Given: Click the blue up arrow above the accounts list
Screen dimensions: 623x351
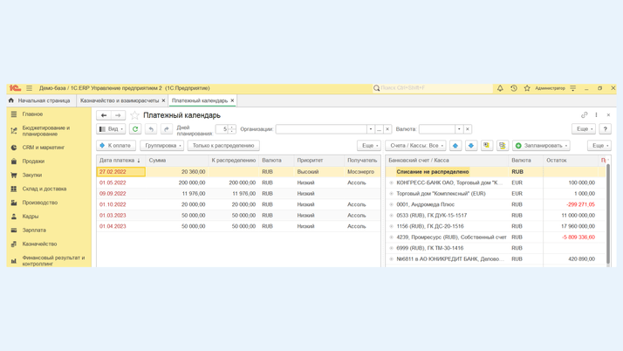Looking at the screenshot, I should [455, 146].
